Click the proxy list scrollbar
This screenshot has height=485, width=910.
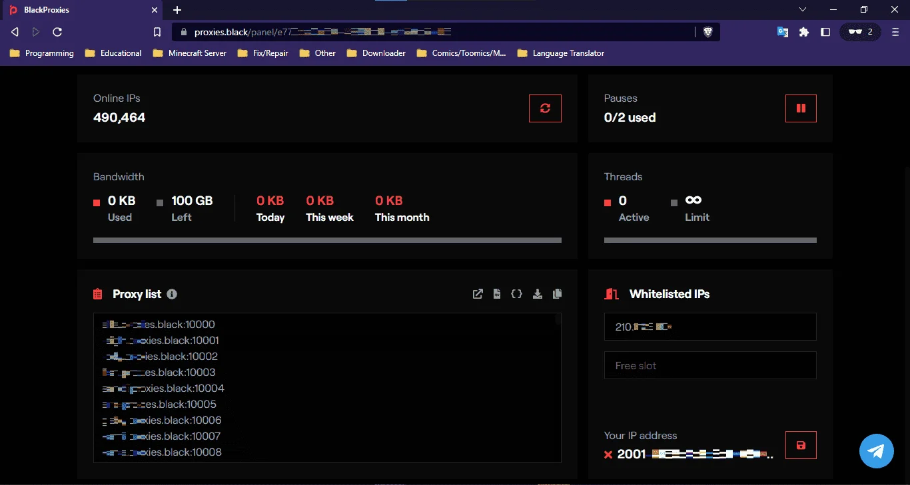point(558,319)
